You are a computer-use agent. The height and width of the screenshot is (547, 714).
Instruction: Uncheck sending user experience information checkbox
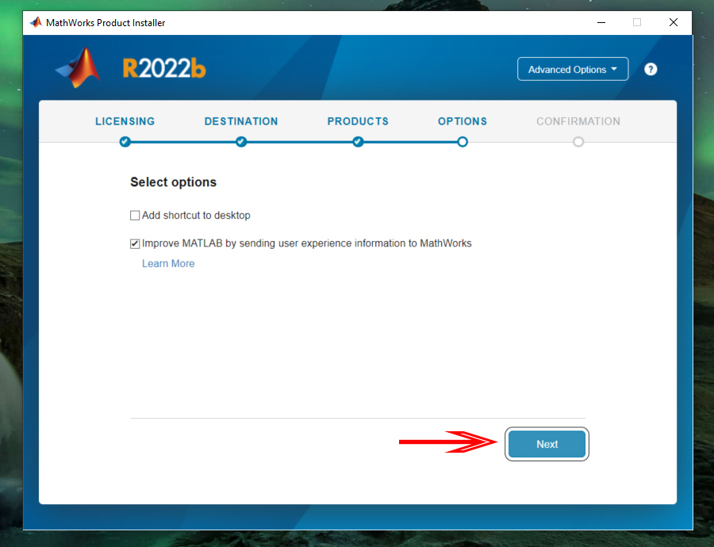pyautogui.click(x=135, y=244)
